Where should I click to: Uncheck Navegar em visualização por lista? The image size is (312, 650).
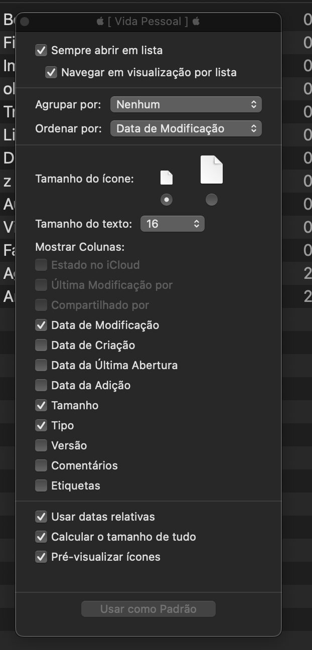[51, 72]
